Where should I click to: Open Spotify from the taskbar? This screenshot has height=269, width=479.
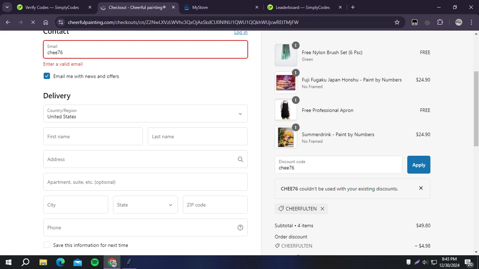tap(95, 262)
